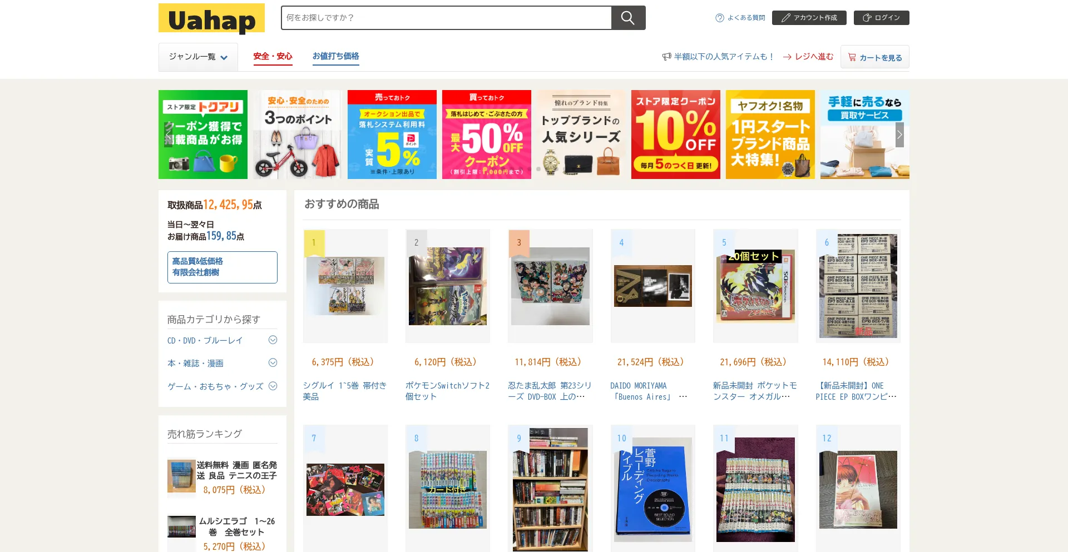
Task: Switch to the お値打ち価格 tab
Action: pyautogui.click(x=335, y=57)
